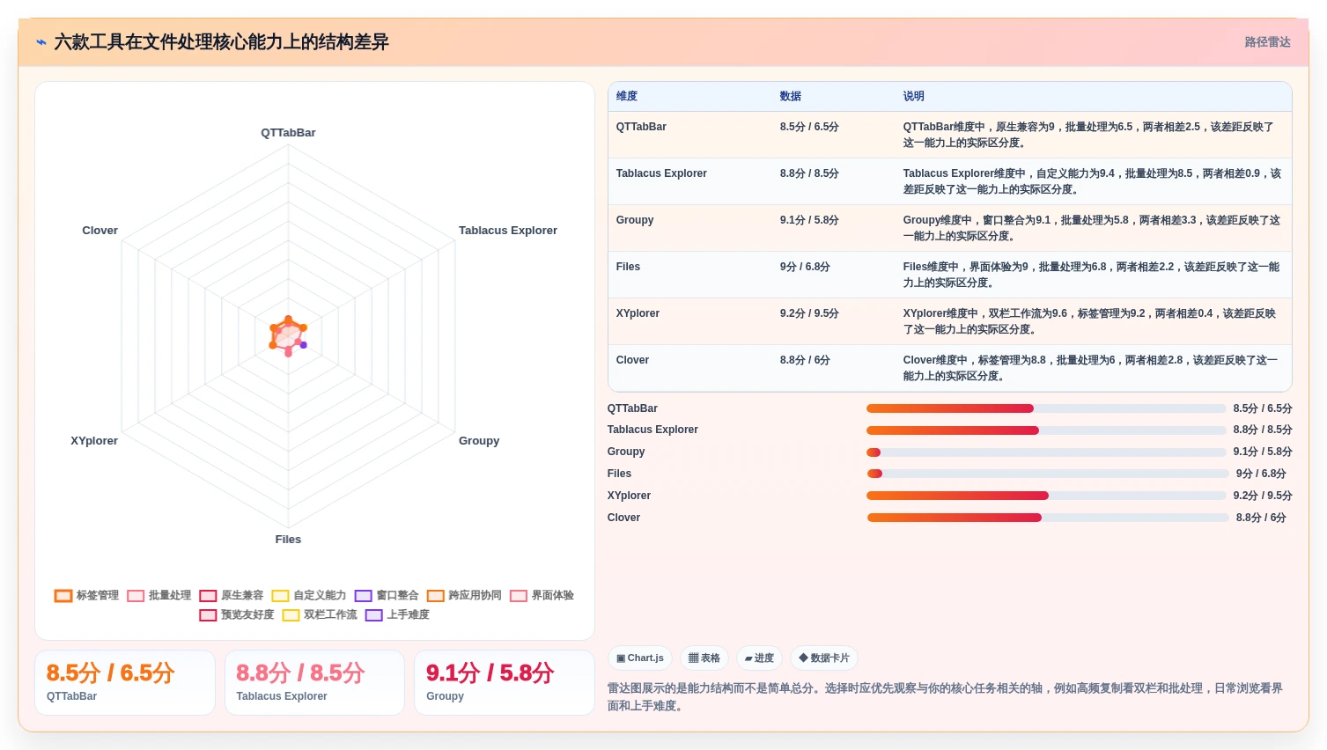This screenshot has width=1327, height=750.
Task: Select the Tablacus Explorer table row name
Action: 661,173
